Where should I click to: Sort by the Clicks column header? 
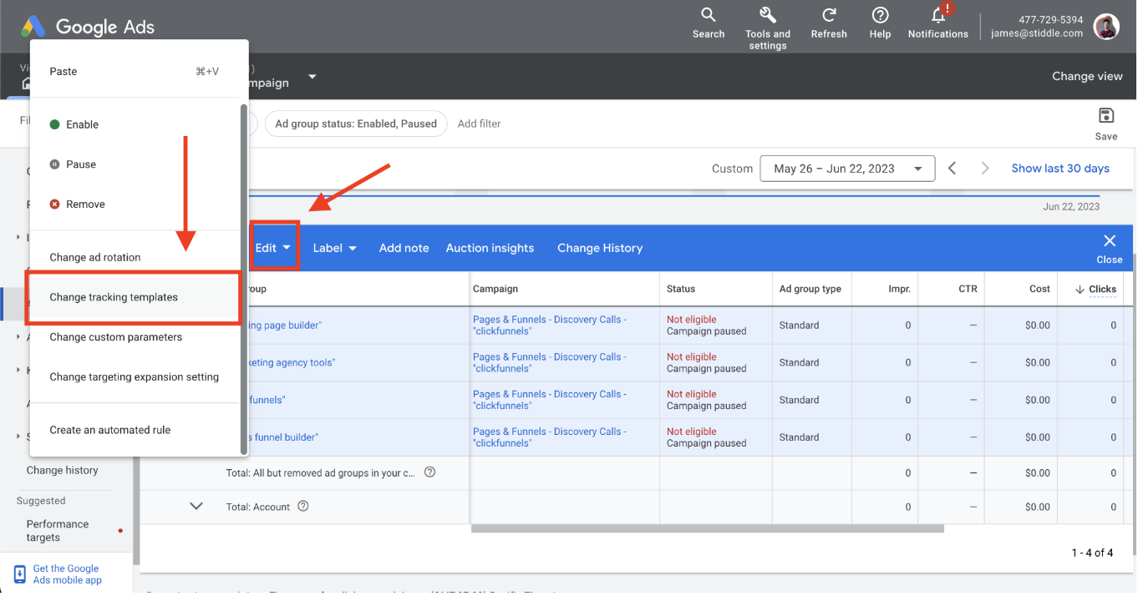coord(1095,289)
